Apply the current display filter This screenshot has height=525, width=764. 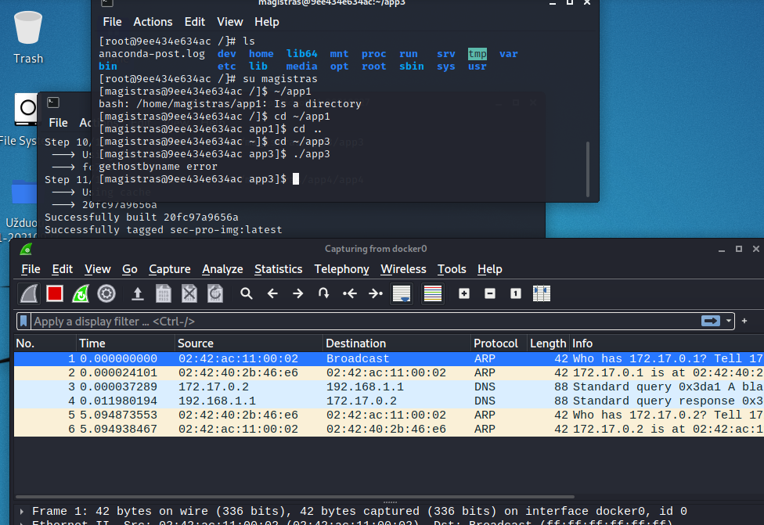(x=711, y=321)
